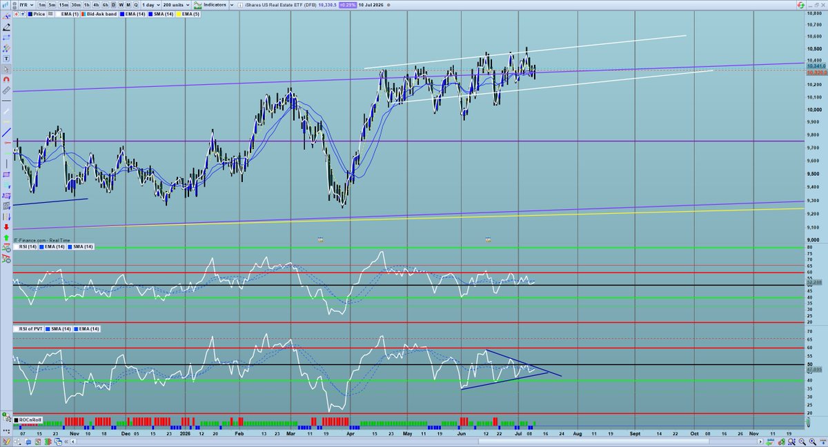828x447 pixels.
Task: Select the vertical line tool
Action: coord(6,163)
